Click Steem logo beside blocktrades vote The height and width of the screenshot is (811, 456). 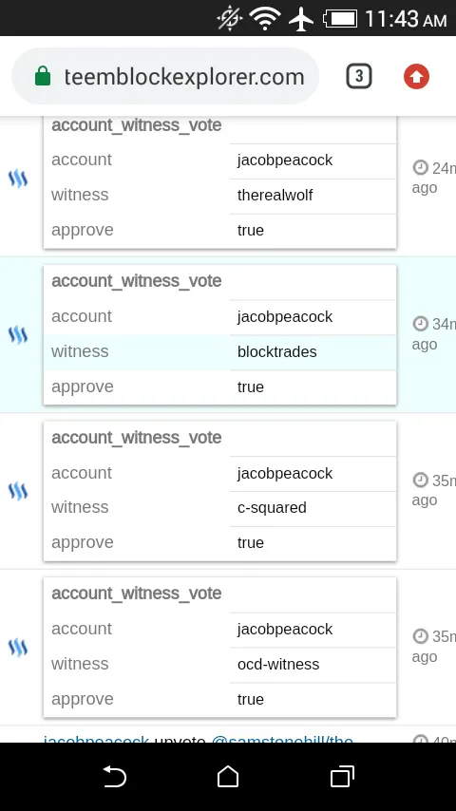(18, 335)
